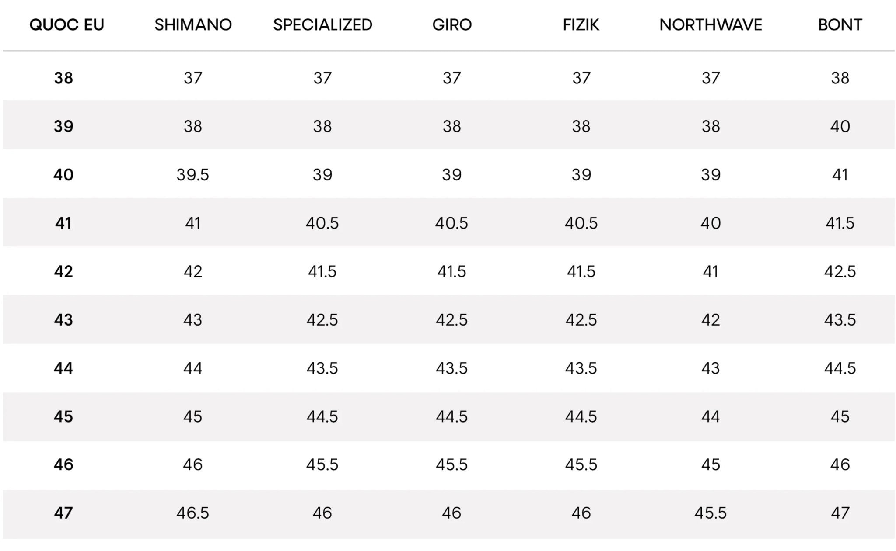Select the GIRO column header

click(452, 25)
